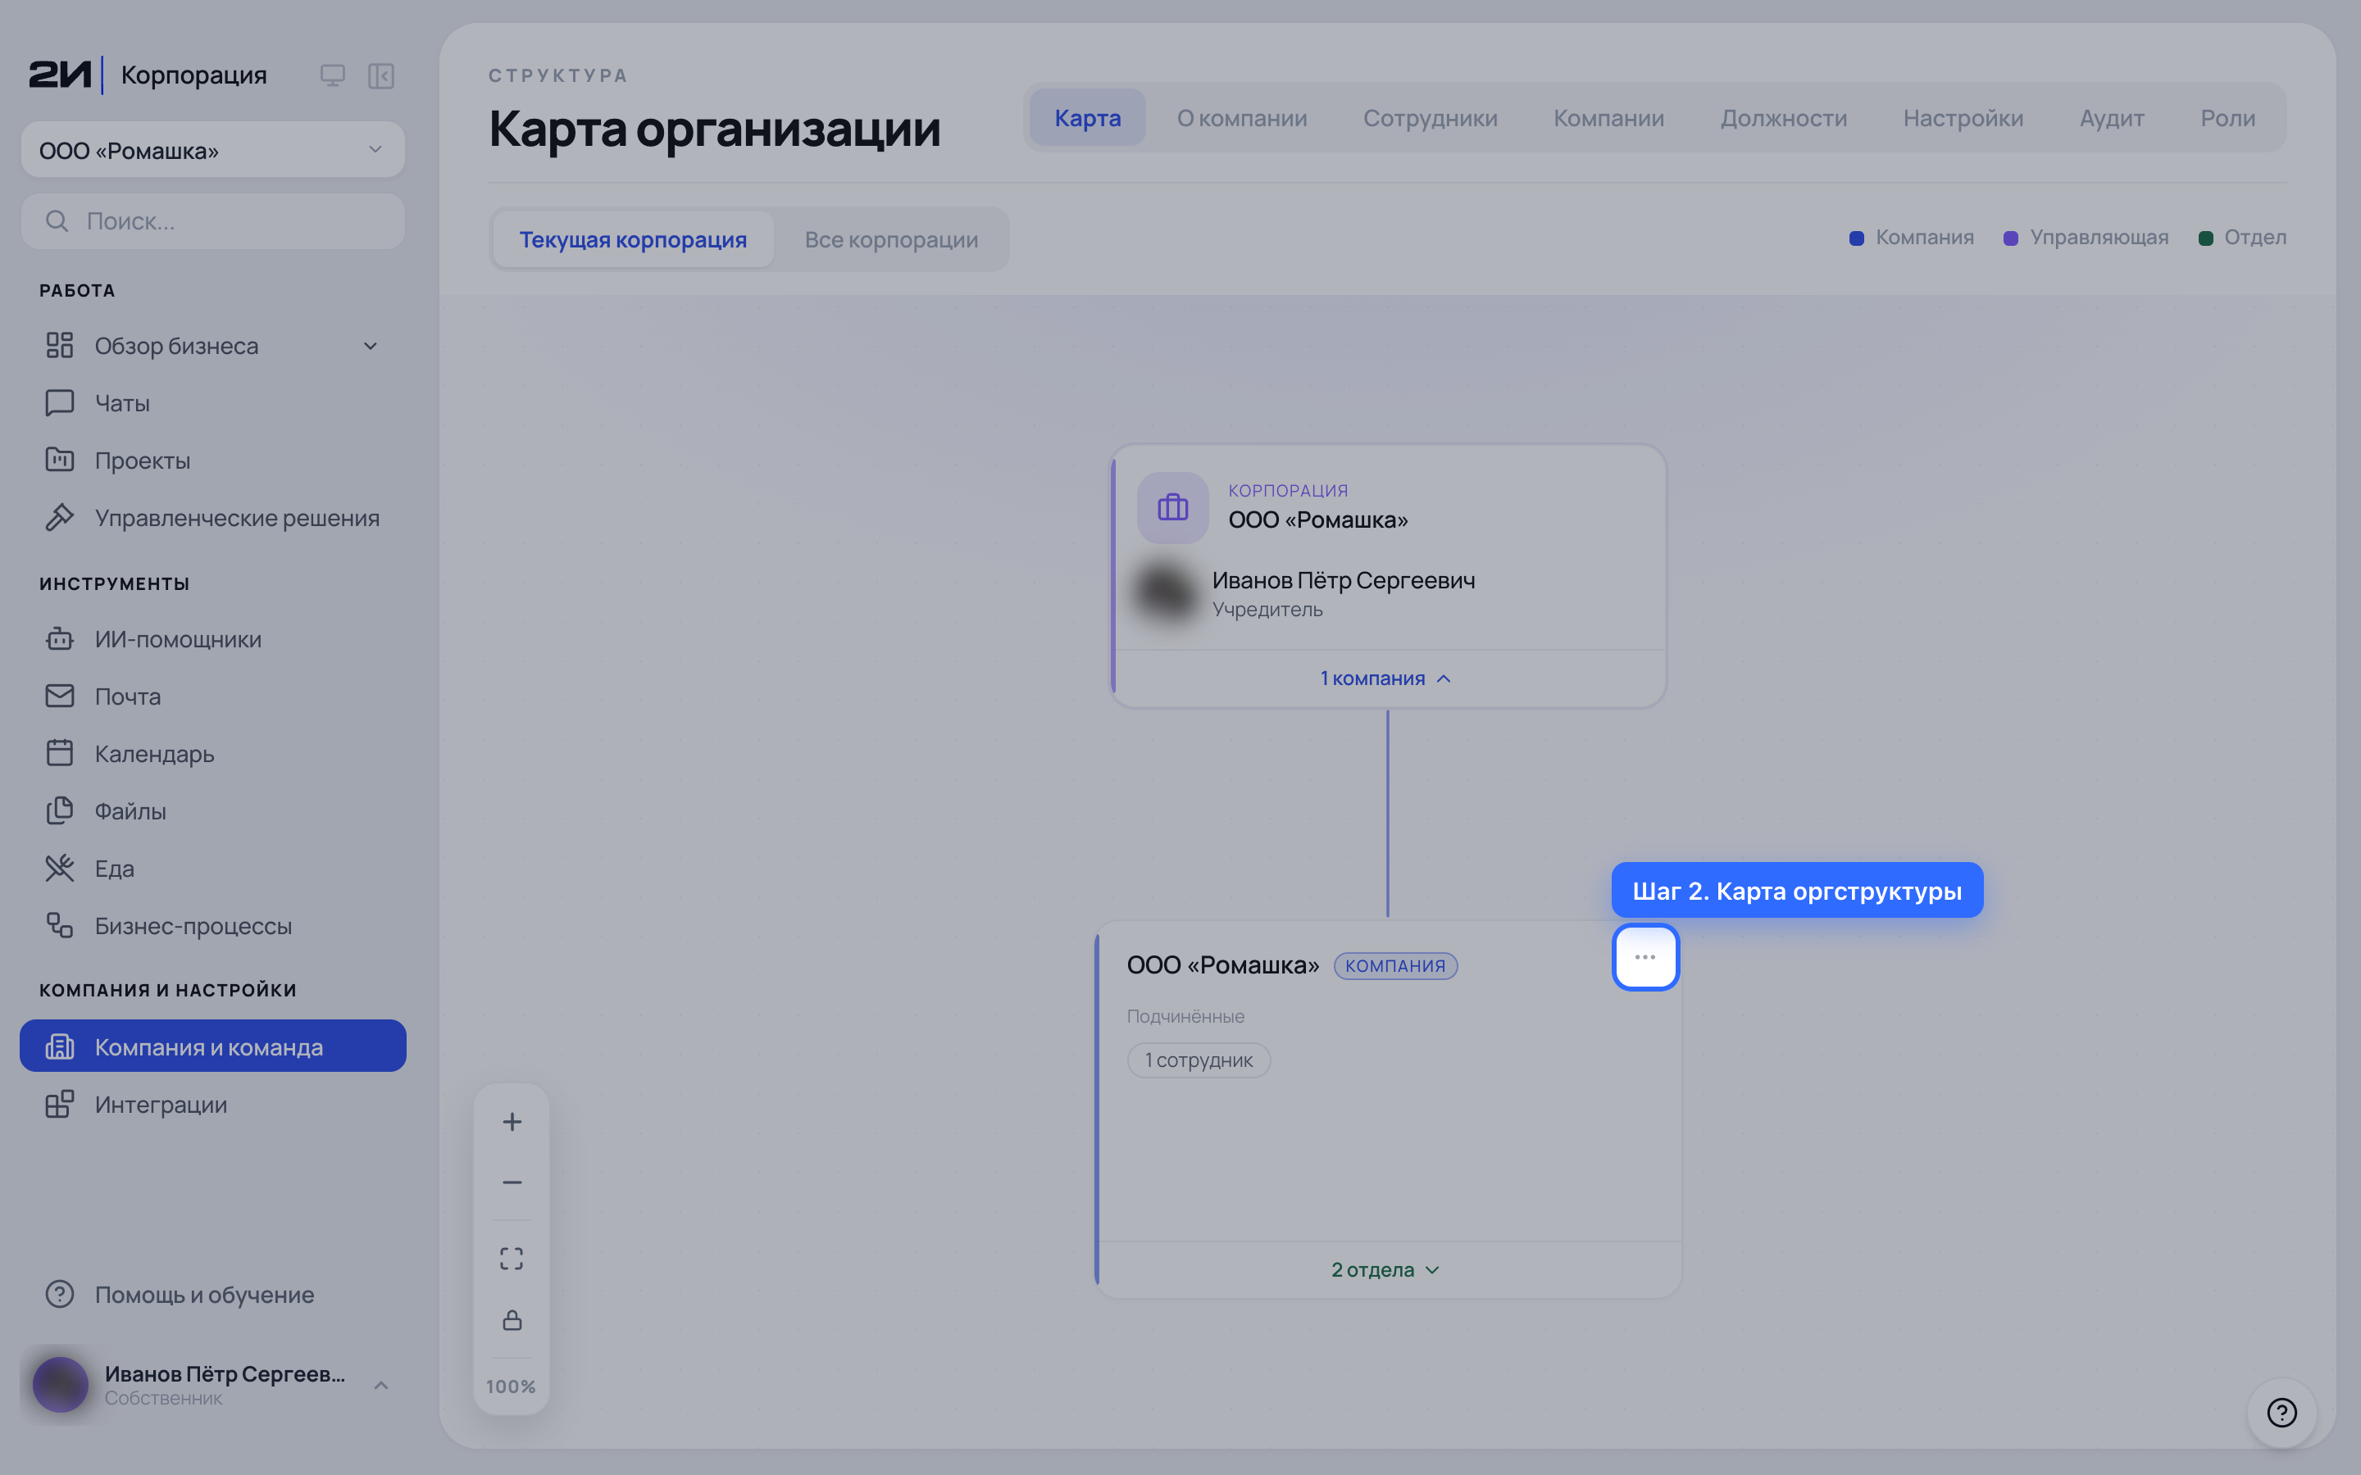Viewport: 2361px width, 1475px height.
Task: Zoom out the map with minus button
Action: pyautogui.click(x=512, y=1182)
